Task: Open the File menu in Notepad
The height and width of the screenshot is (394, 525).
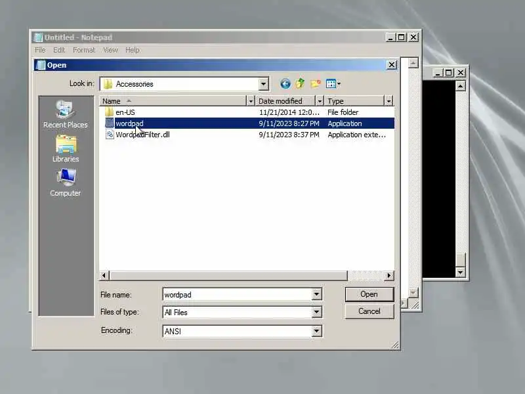Action: tap(40, 50)
